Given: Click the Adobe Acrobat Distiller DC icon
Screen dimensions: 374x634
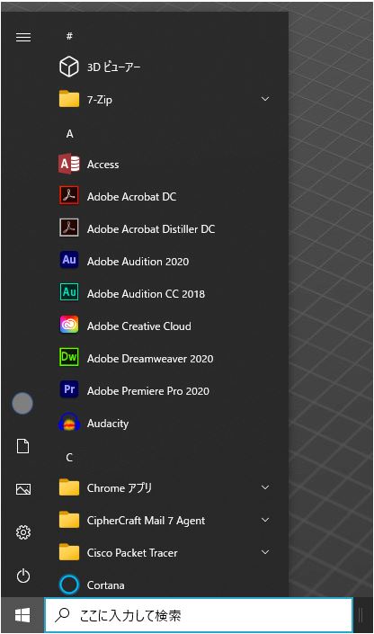Looking at the screenshot, I should pyautogui.click(x=68, y=228).
